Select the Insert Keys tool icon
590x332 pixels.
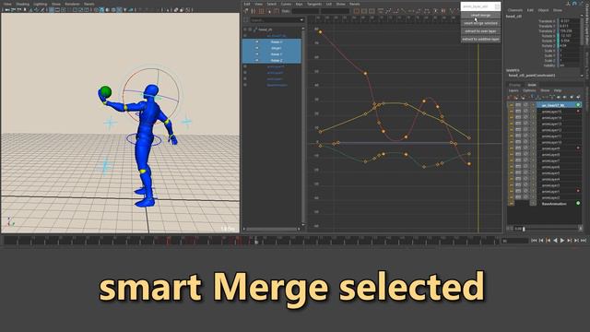tap(253, 11)
